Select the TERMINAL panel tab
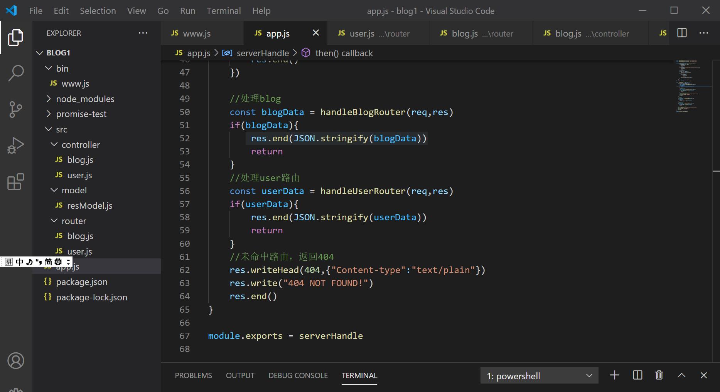This screenshot has height=392, width=720. 359,375
